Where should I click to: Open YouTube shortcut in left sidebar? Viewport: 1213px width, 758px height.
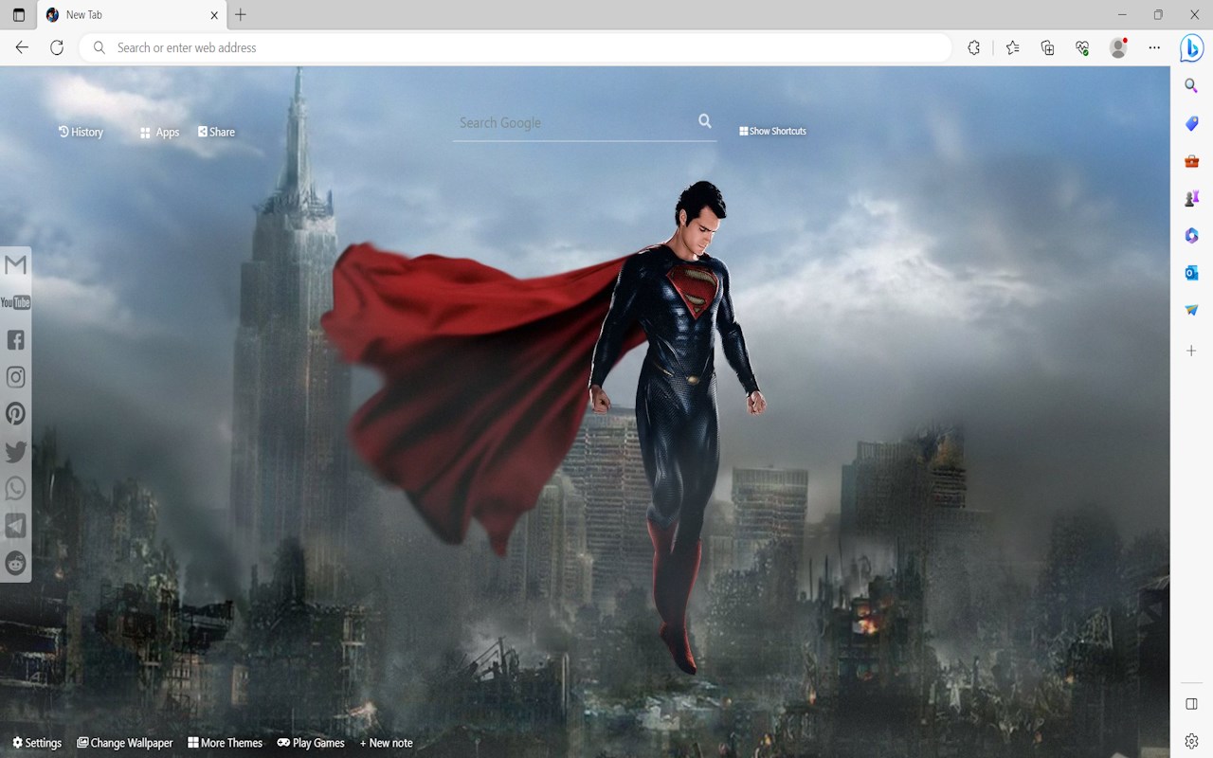(15, 302)
